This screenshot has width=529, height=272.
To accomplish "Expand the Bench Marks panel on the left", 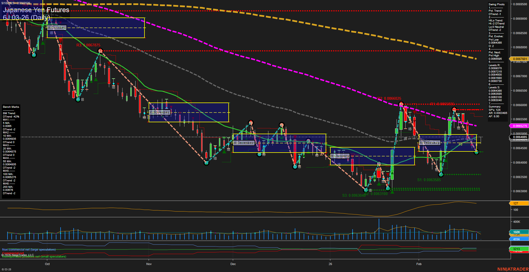I will click(x=11, y=107).
